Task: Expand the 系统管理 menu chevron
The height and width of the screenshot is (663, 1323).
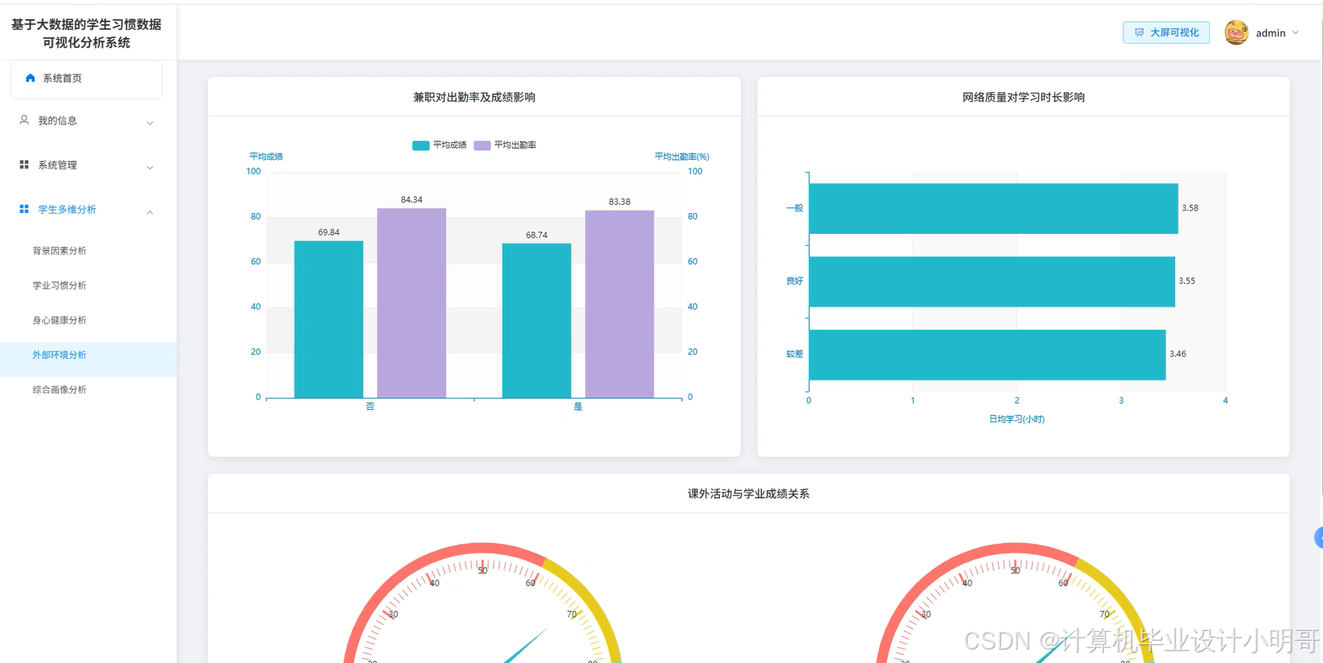Action: [150, 168]
